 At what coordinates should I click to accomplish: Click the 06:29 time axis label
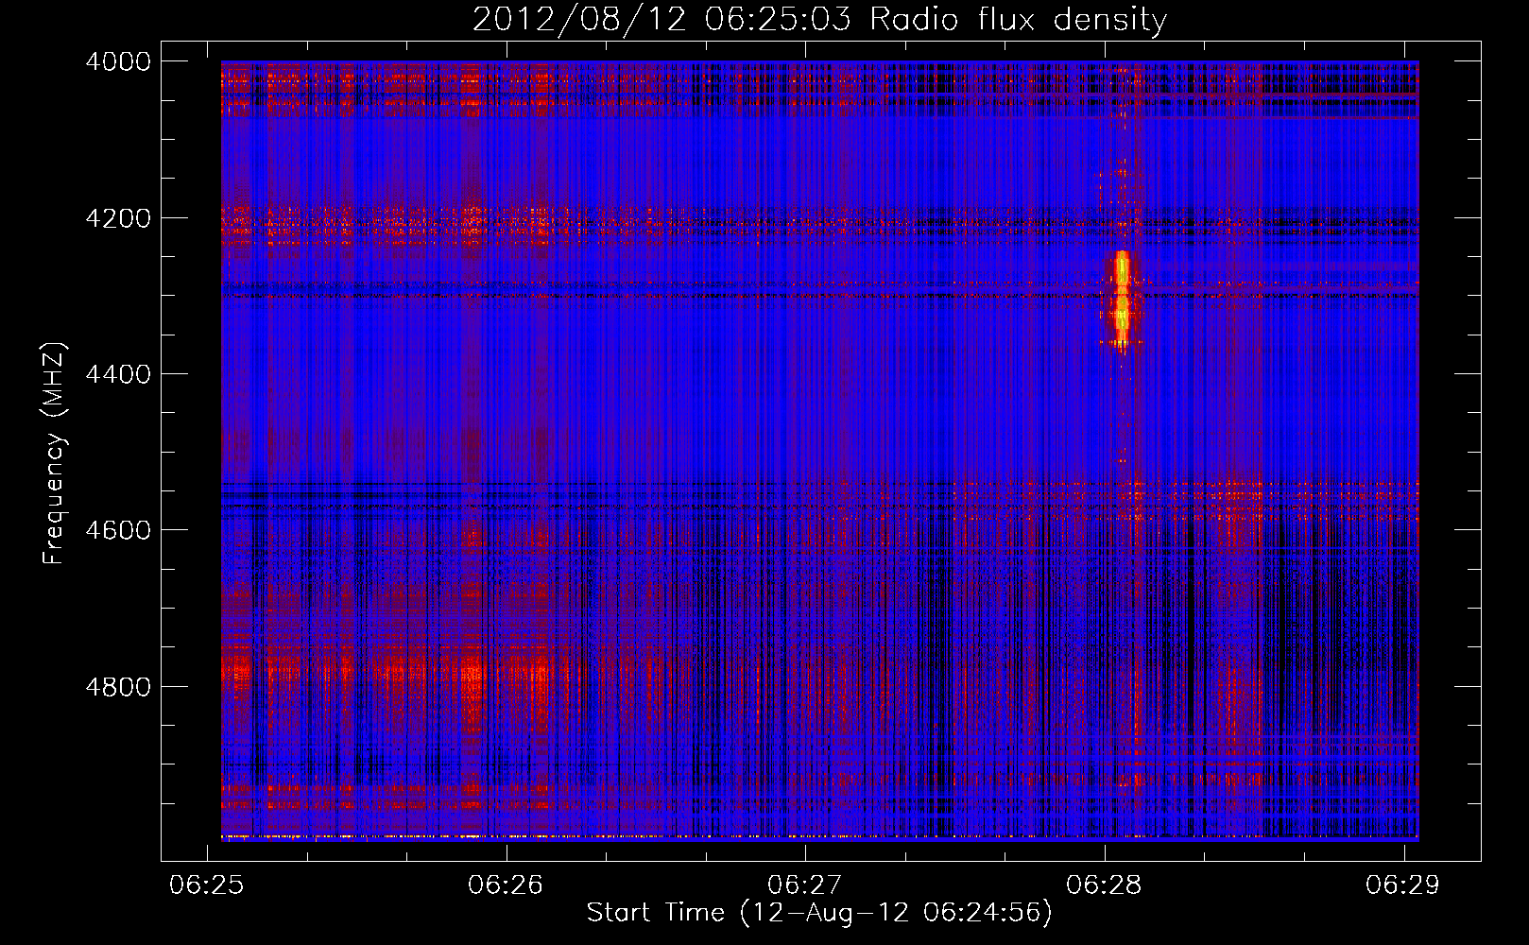[1403, 885]
